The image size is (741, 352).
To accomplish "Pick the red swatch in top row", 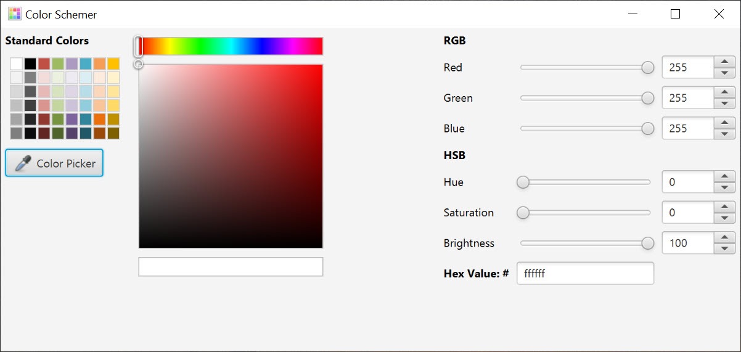I will click(44, 63).
